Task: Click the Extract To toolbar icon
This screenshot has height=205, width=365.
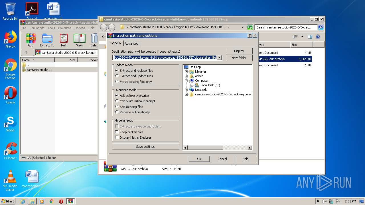Action: (47, 40)
